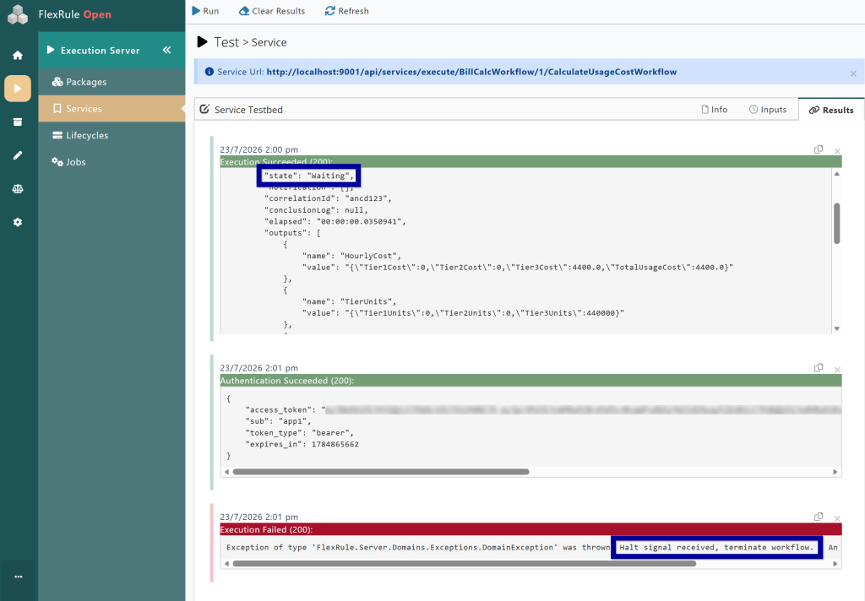Click Clear Results in toolbar
This screenshot has height=601, width=865.
272,11
